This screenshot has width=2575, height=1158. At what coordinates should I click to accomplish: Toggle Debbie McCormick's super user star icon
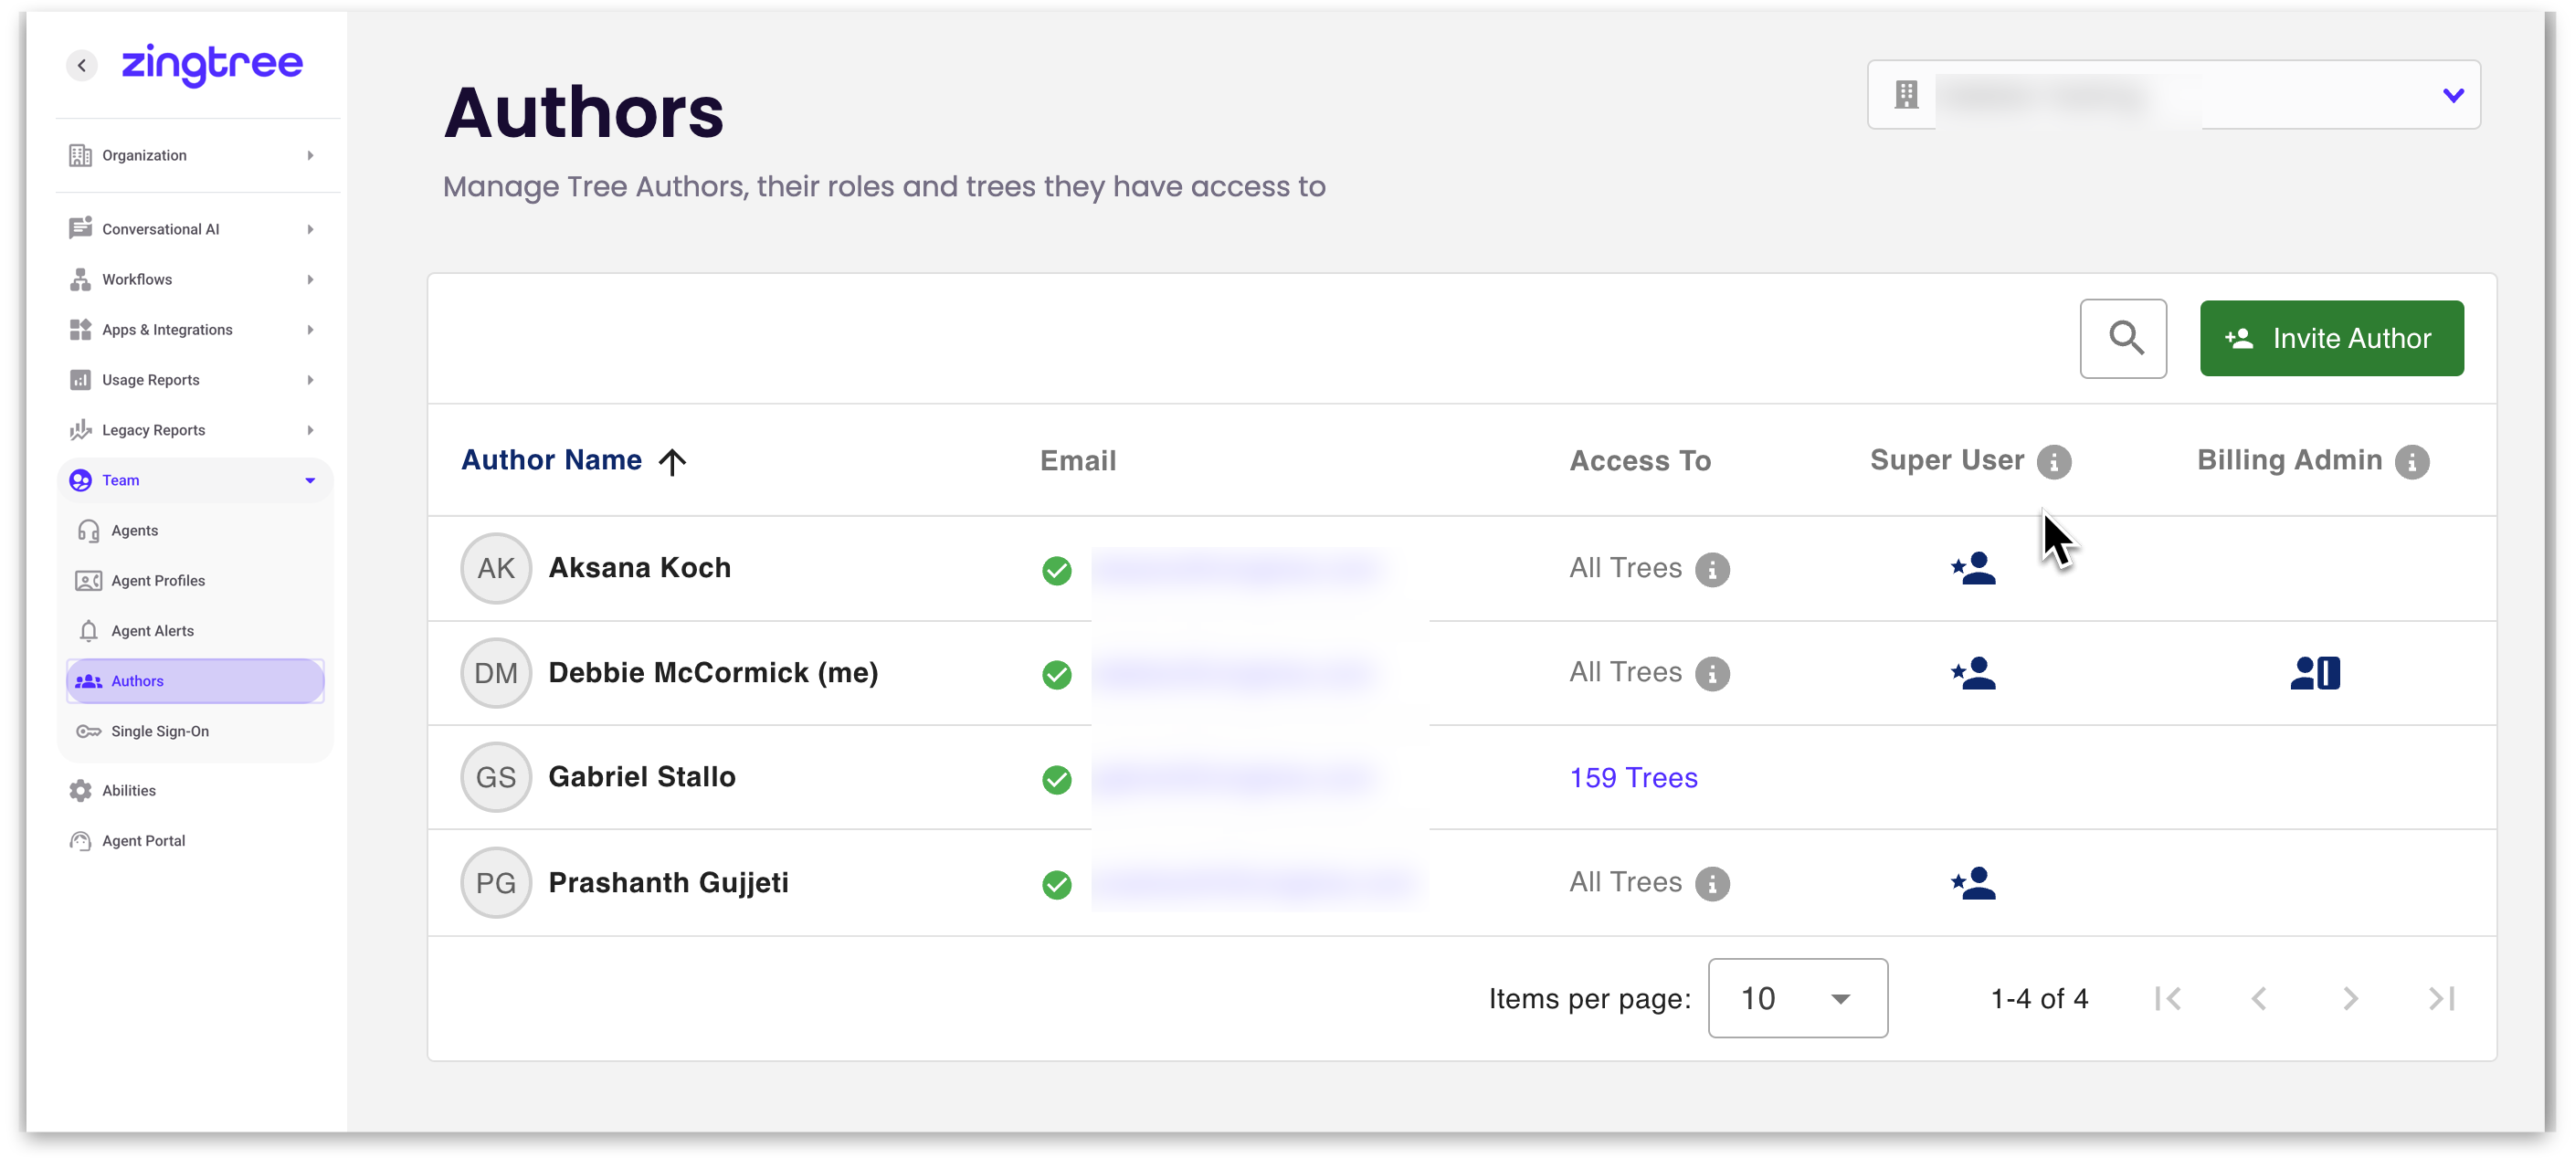coord(1972,672)
